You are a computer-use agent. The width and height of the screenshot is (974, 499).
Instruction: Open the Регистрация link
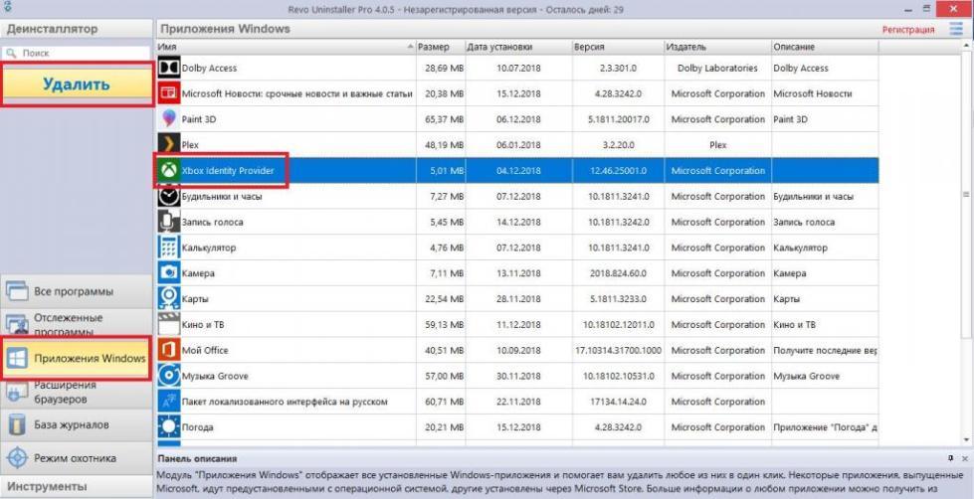907,30
